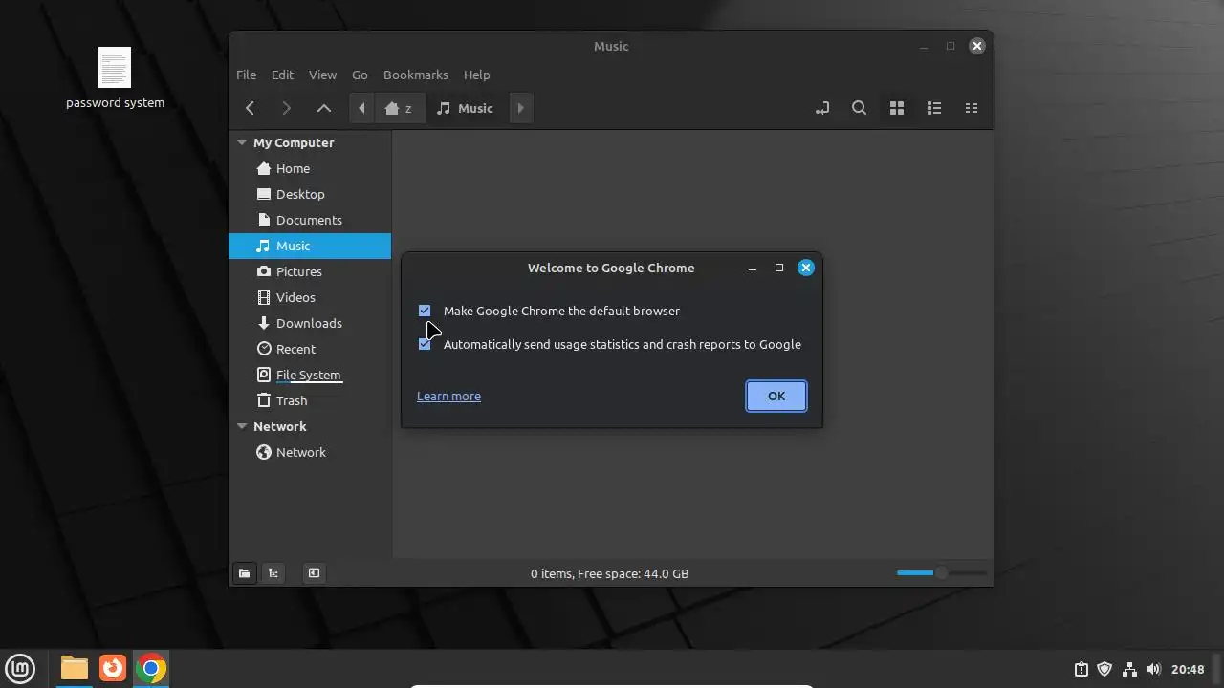
Task: Adjust the zoom slider in status bar
Action: pos(941,572)
